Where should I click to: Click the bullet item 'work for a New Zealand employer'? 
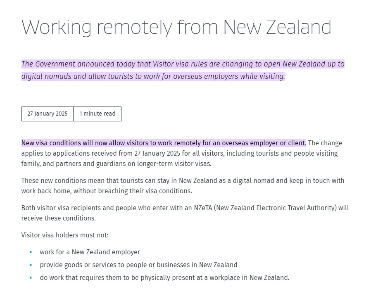pos(90,252)
